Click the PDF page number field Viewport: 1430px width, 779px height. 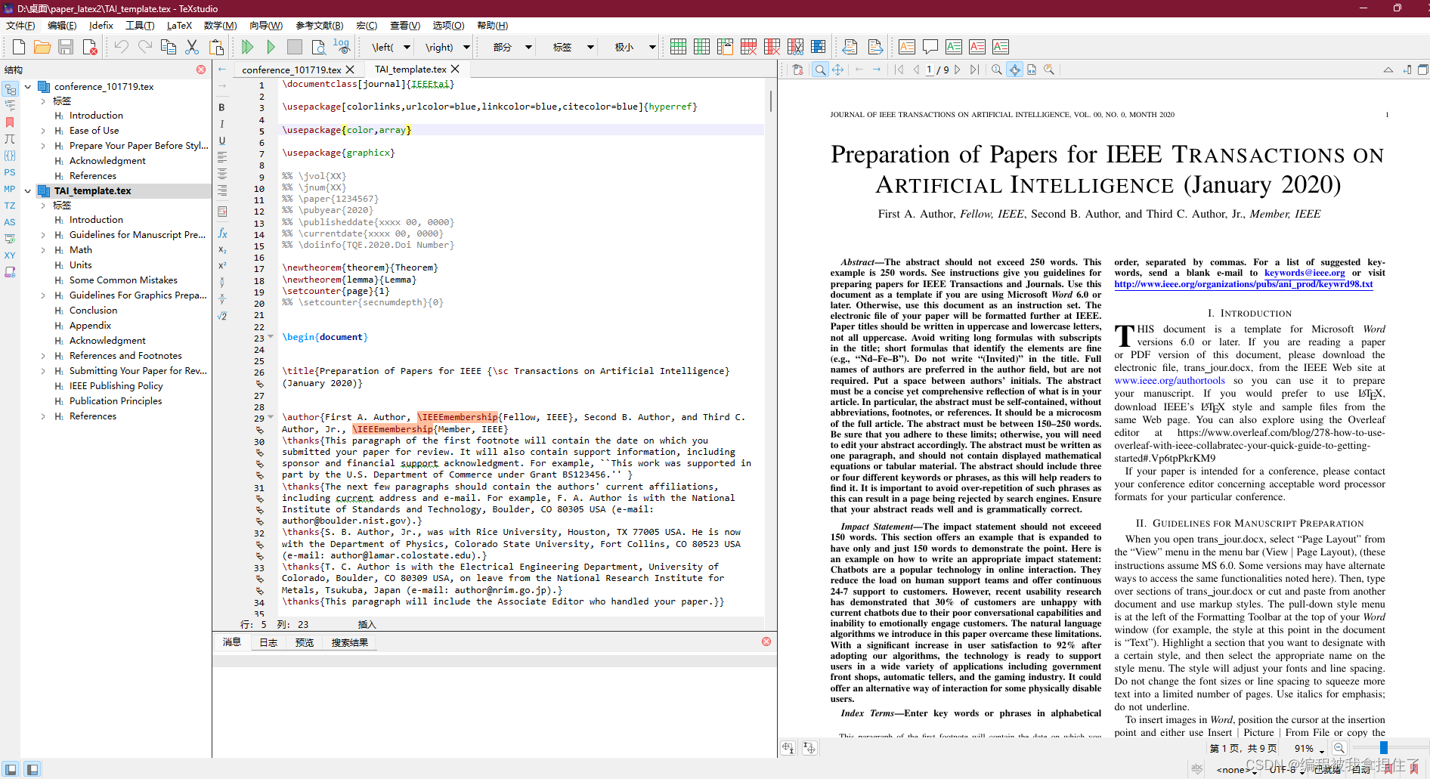coord(929,70)
